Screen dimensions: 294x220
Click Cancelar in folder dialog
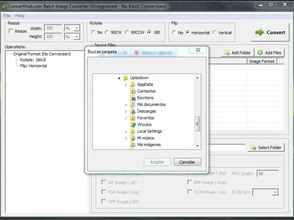187,162
